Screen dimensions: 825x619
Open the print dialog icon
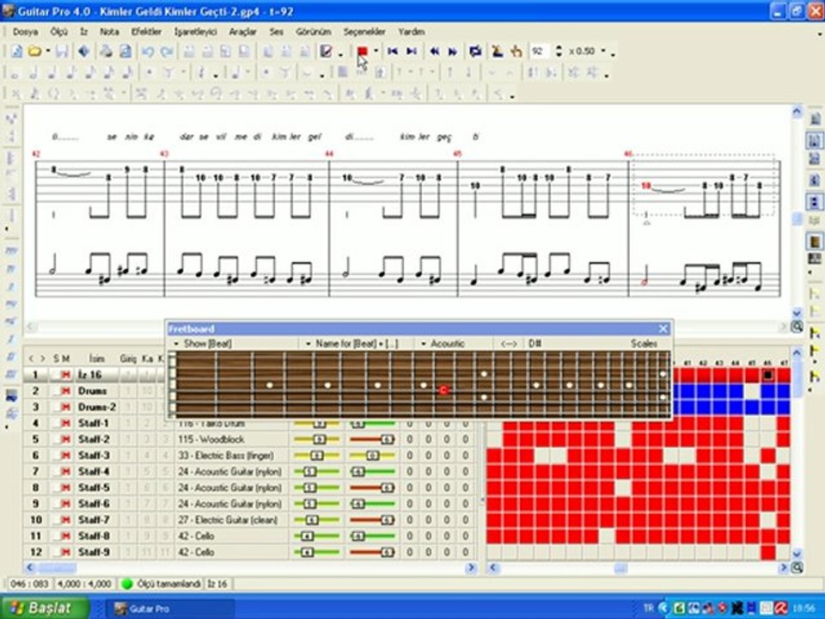coord(107,51)
